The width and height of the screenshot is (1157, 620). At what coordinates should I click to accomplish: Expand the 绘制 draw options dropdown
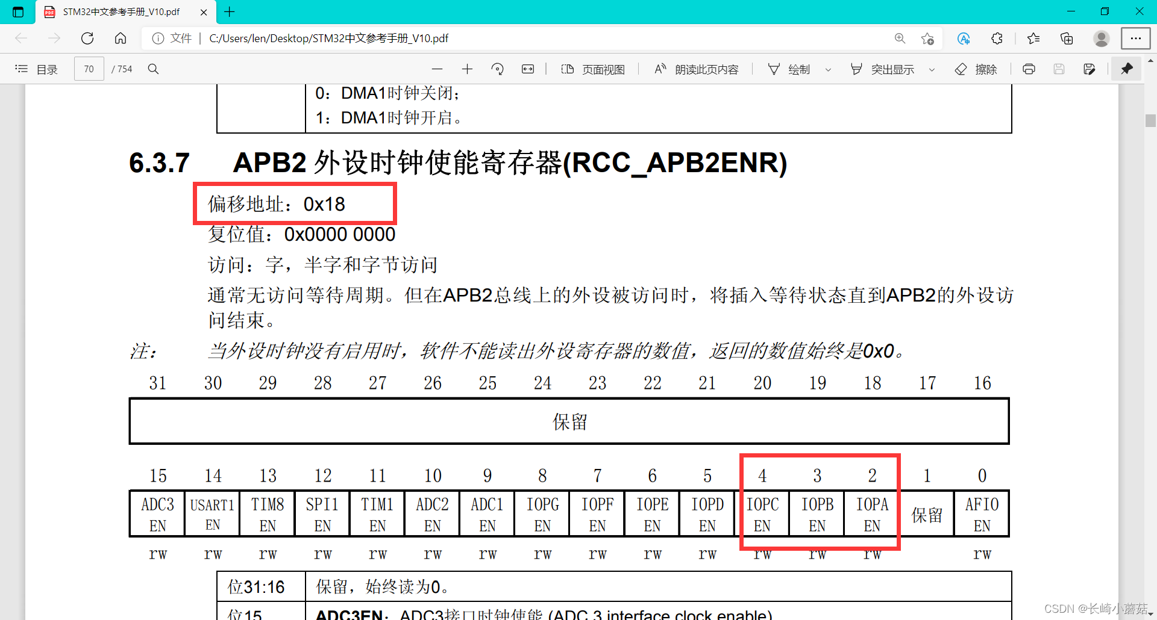[x=828, y=70]
